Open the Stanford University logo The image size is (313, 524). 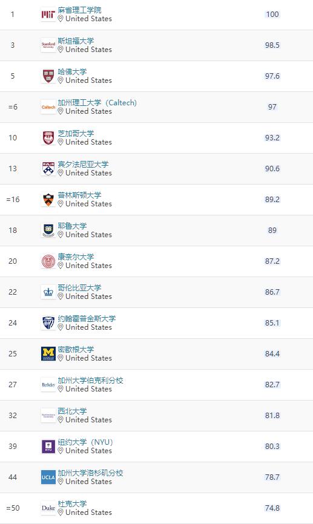click(48, 45)
